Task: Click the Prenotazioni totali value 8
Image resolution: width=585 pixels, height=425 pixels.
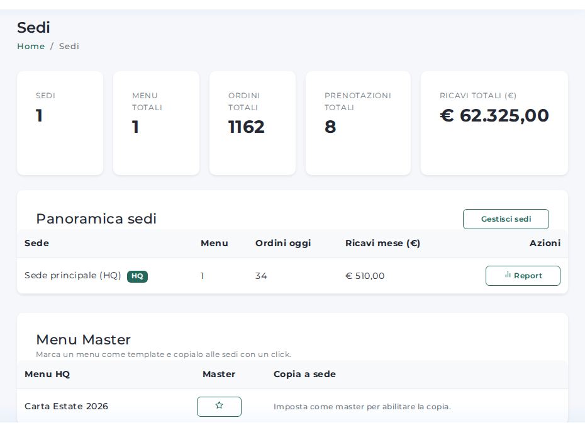Action: point(330,127)
